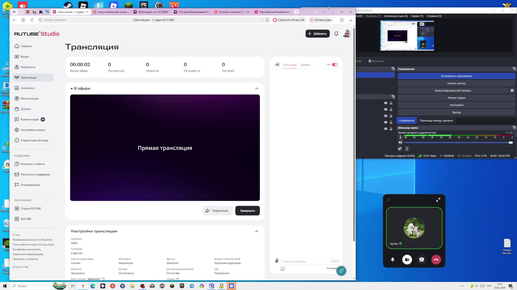517x290 pixels.
Task: Start screen share in call widget
Action: pyautogui.click(x=421, y=260)
